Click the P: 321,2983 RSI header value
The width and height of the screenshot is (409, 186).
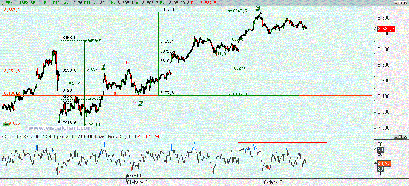(150, 136)
